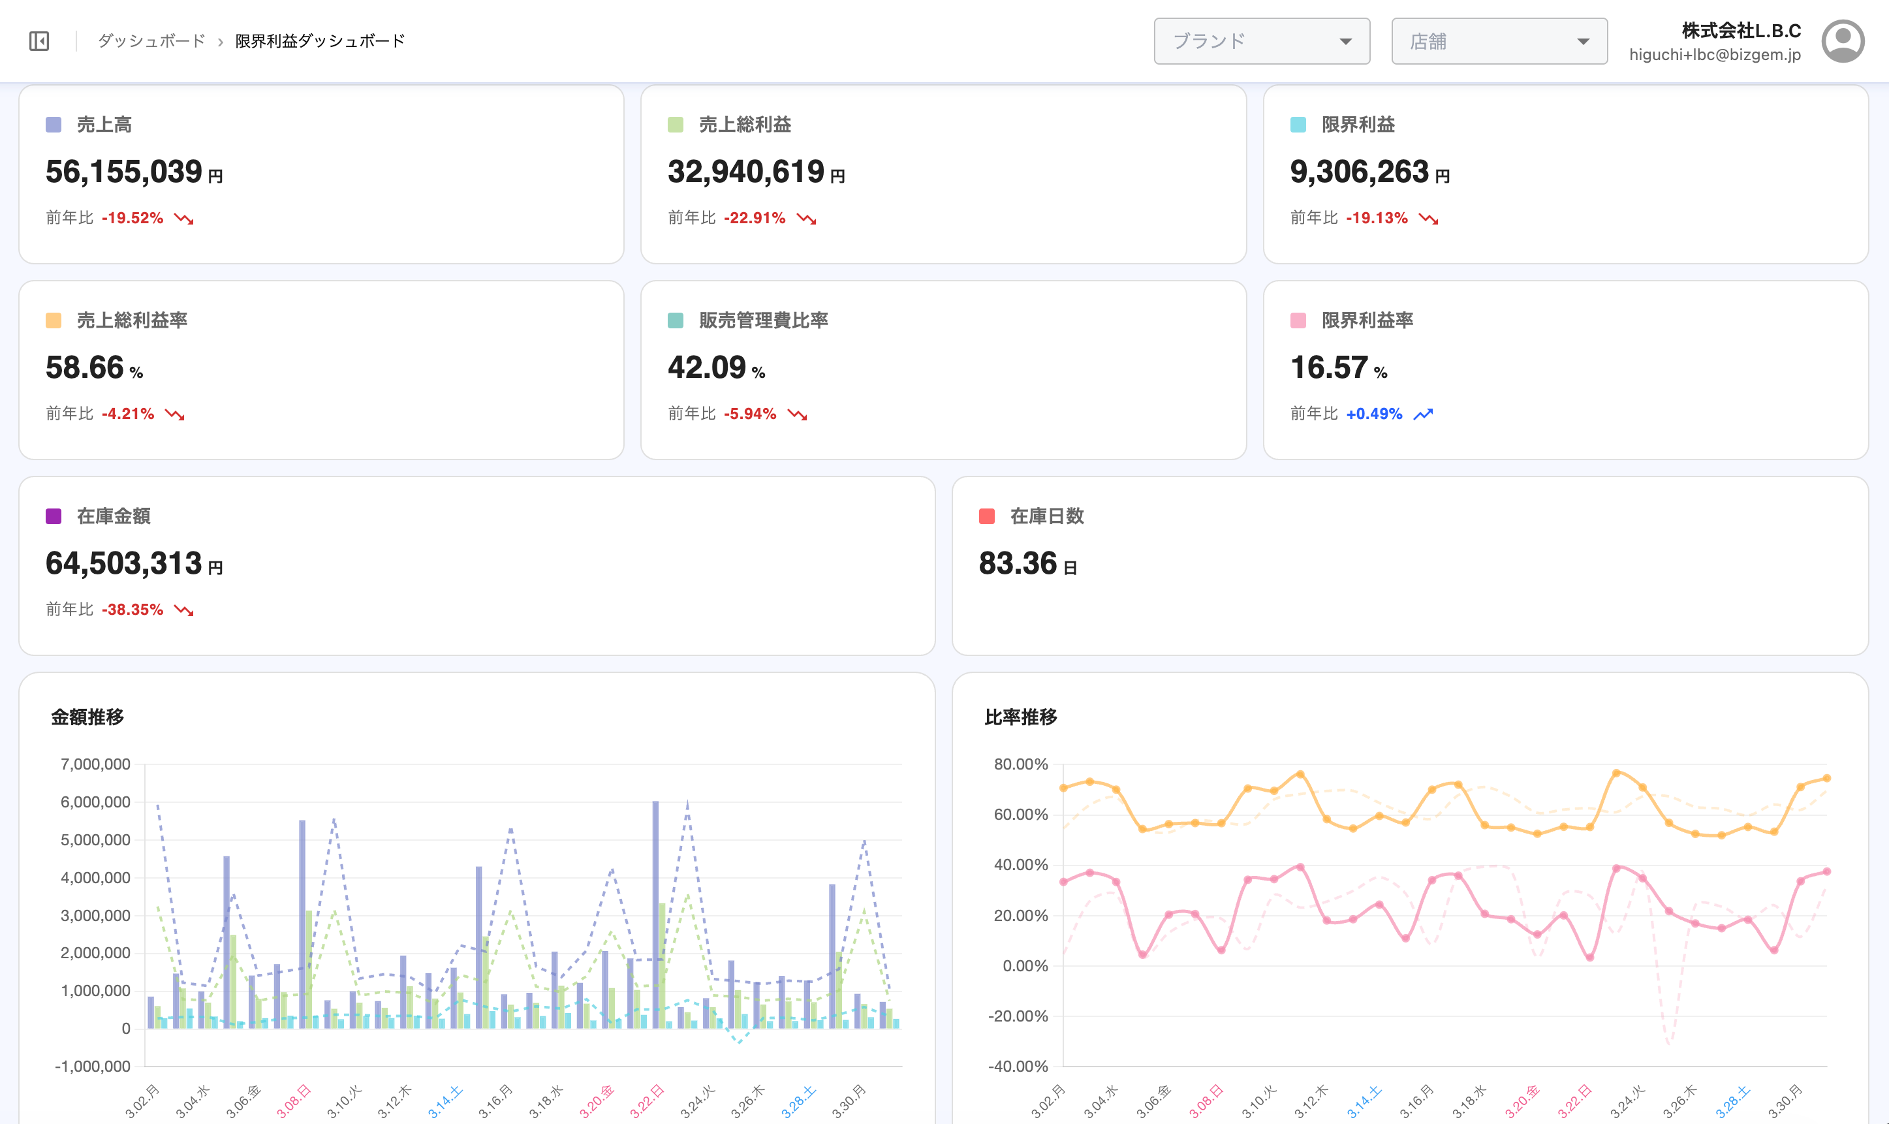Click the downward trend icon under 売上高

point(184,219)
